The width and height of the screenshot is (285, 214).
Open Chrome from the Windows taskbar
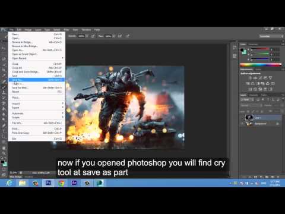pos(61,183)
